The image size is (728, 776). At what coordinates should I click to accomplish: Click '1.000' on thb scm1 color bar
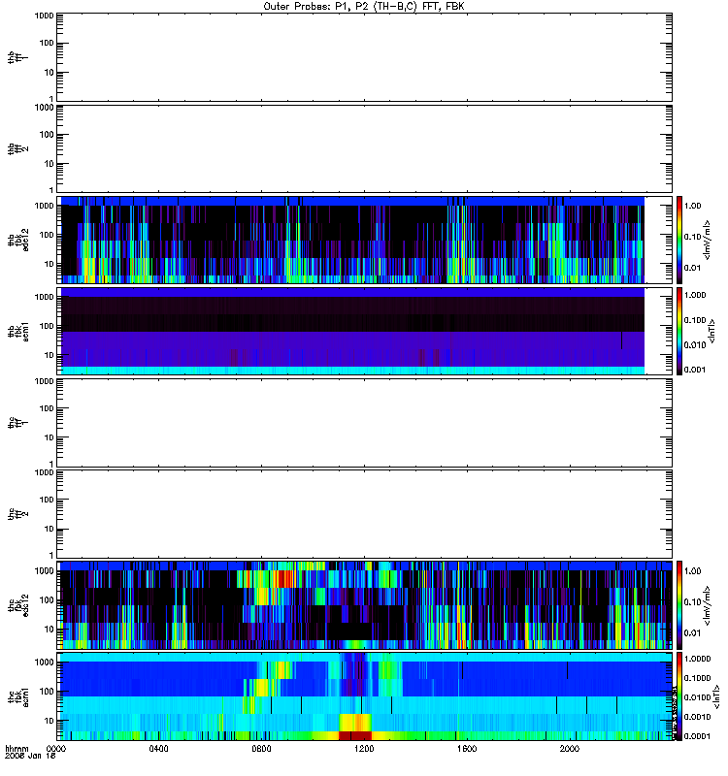tap(695, 295)
